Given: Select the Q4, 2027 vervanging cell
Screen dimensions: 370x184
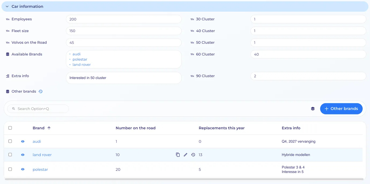Looking at the screenshot, I should (298, 141).
